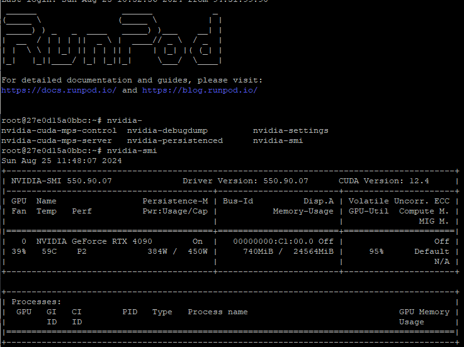Click the 24564MiB total memory value
The height and width of the screenshot is (347, 464).
314,251
